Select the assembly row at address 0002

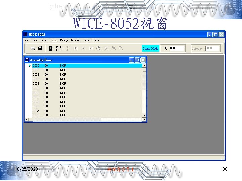(87, 74)
